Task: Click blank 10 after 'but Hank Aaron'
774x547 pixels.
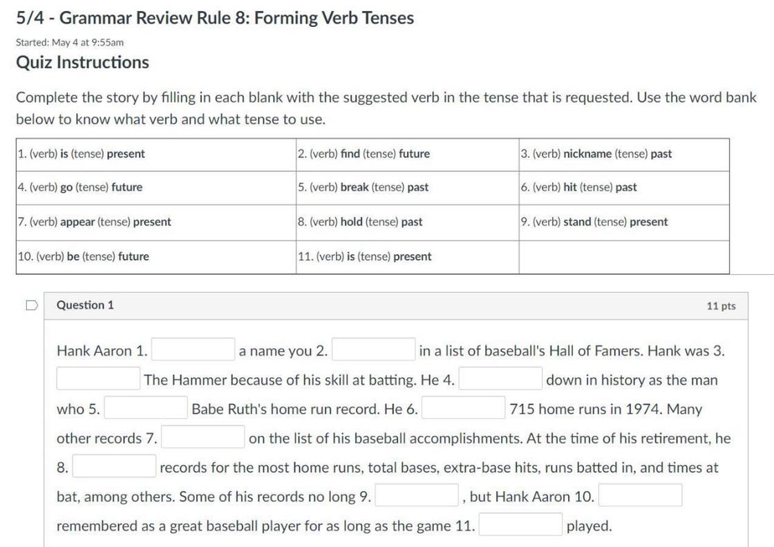Action: click(640, 496)
